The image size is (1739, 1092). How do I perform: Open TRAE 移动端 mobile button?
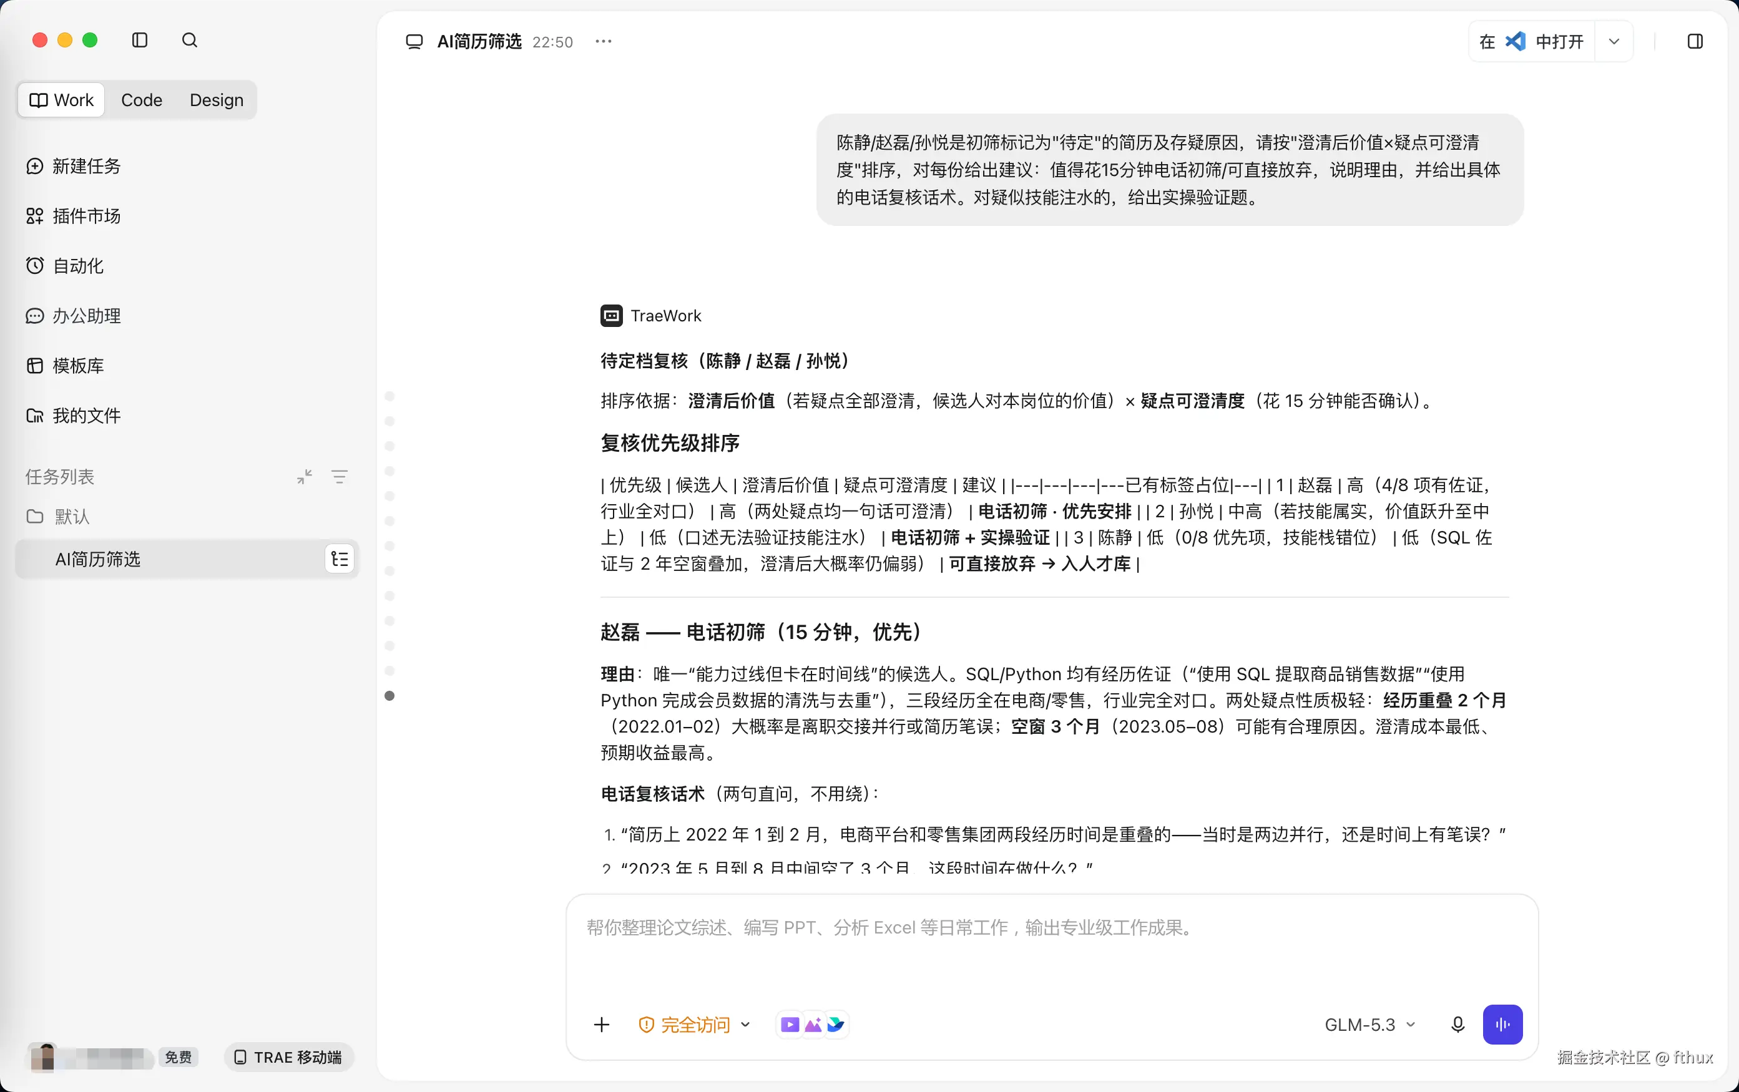tap(288, 1057)
